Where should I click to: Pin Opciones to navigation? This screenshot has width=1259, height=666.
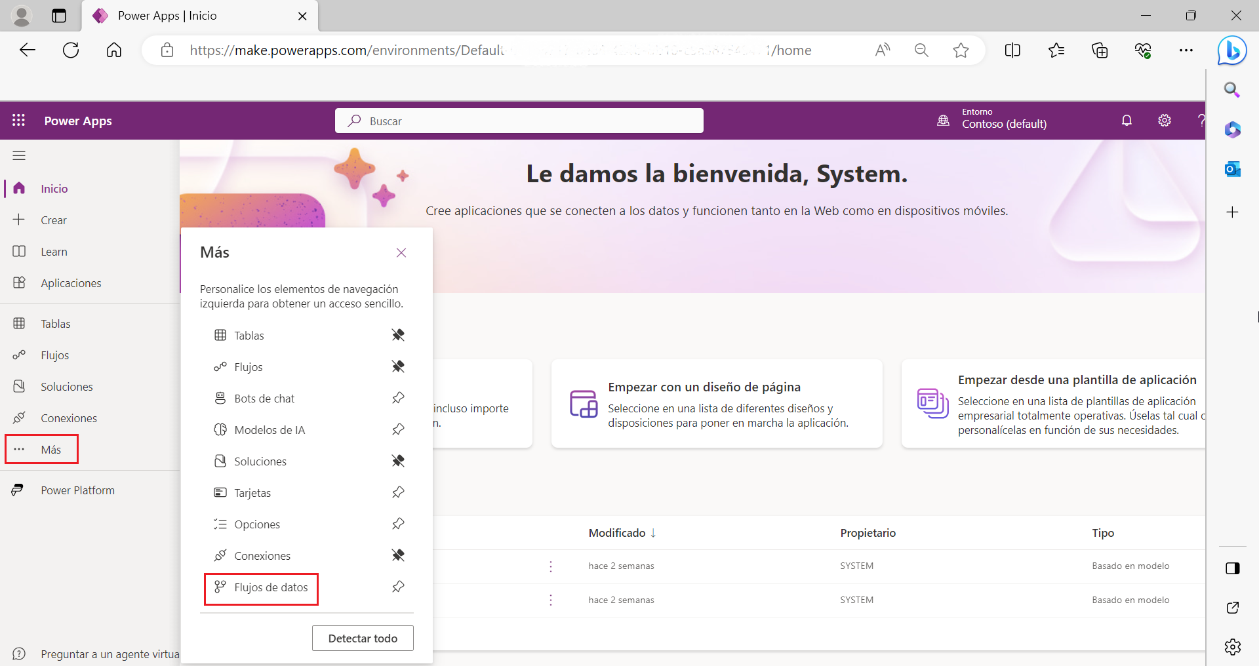point(398,524)
